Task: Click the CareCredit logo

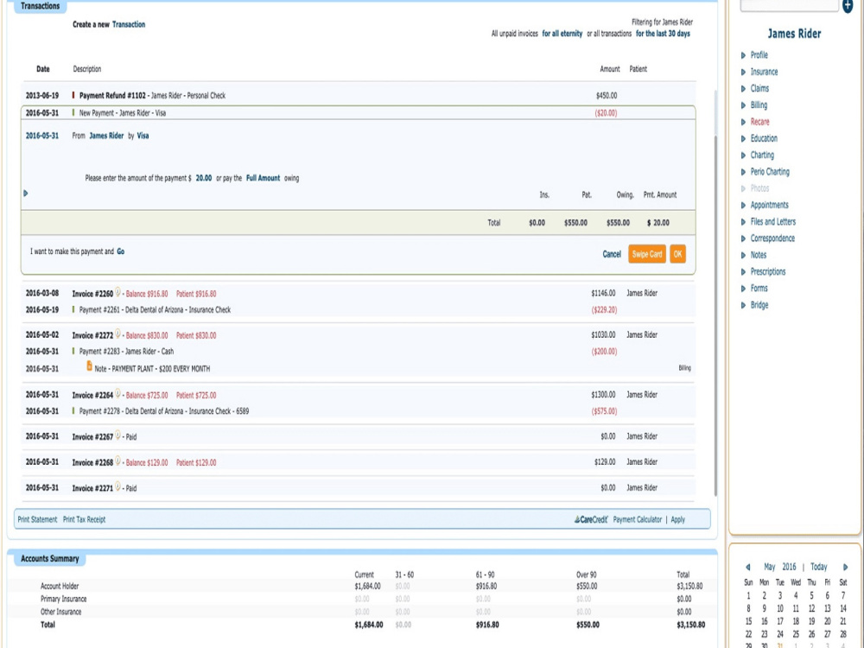Action: [591, 519]
